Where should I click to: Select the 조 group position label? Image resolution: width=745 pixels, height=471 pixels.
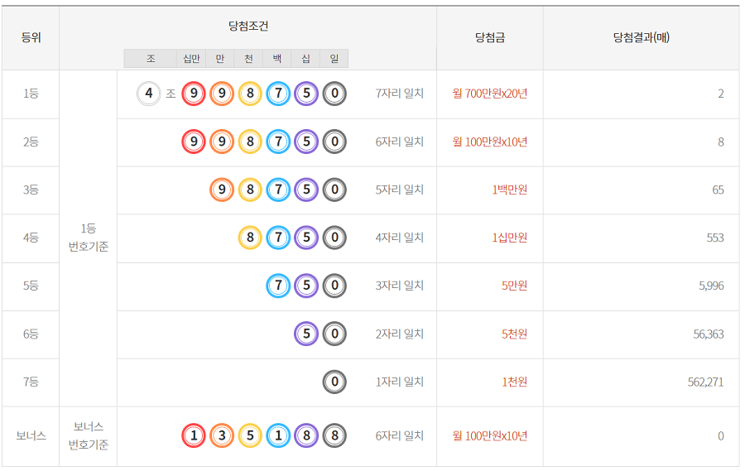click(151, 58)
